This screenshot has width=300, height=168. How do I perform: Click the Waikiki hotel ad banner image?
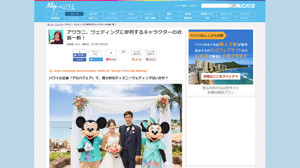[x=221, y=57]
